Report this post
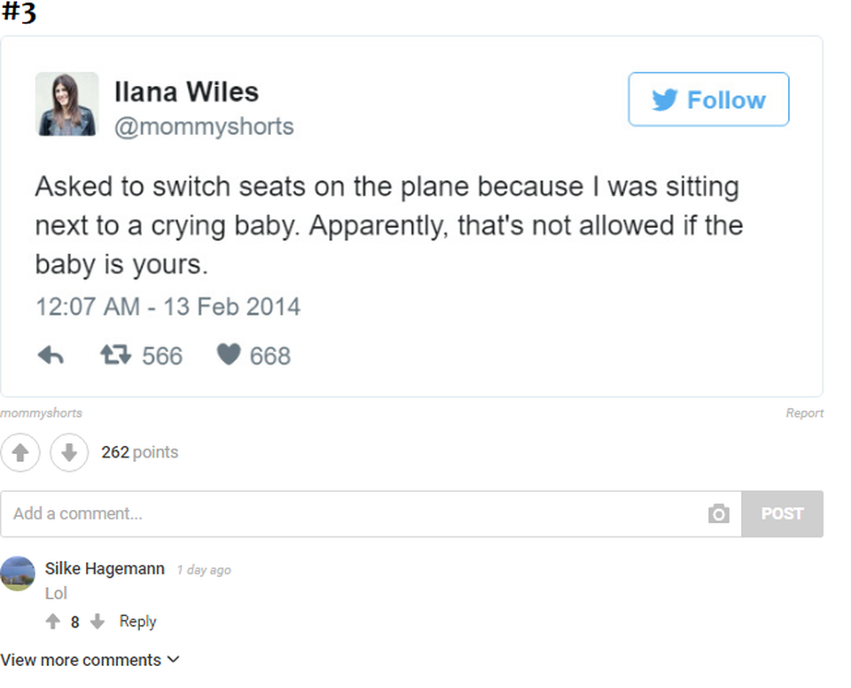Image resolution: width=851 pixels, height=688 pixels. (804, 413)
